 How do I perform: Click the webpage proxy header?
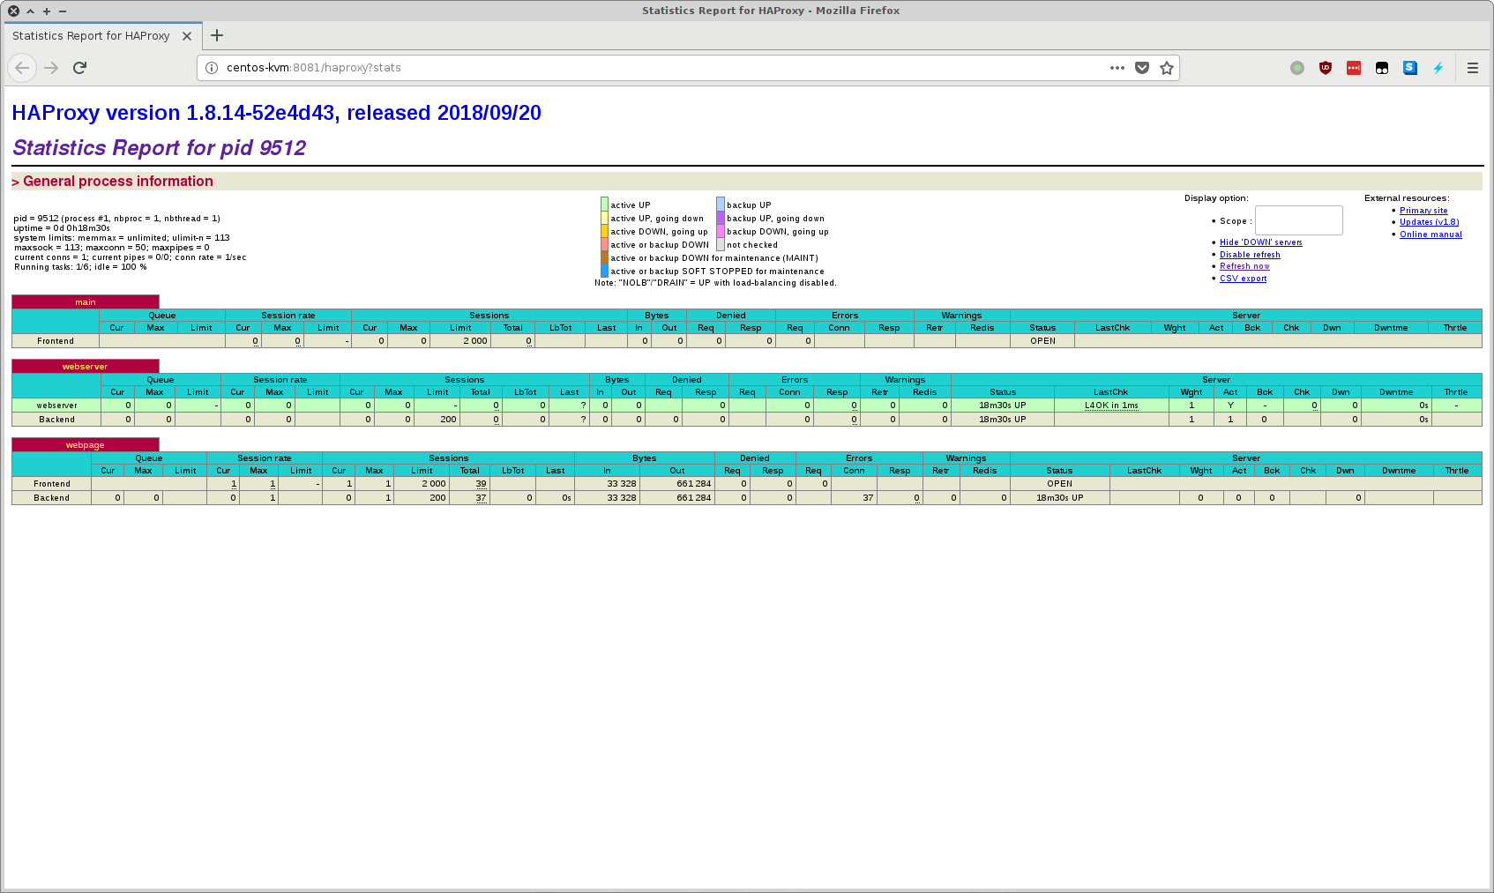(x=86, y=445)
